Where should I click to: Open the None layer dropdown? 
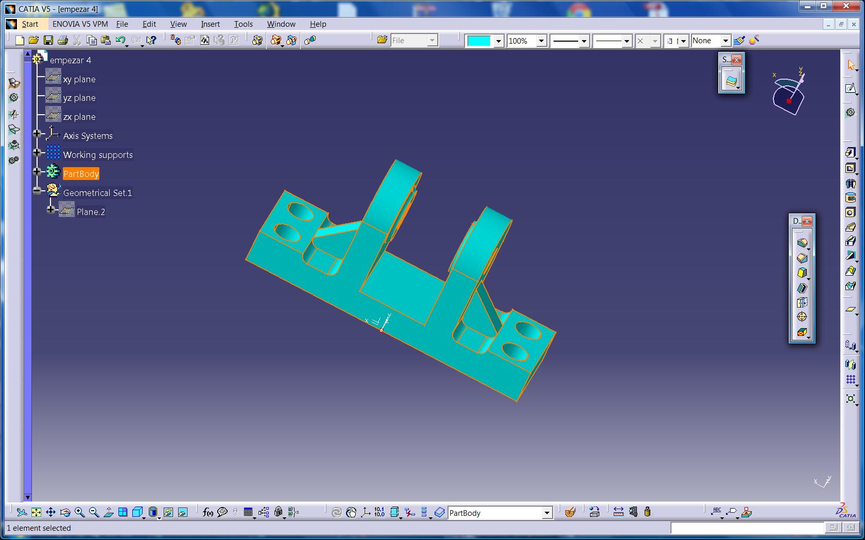(725, 41)
